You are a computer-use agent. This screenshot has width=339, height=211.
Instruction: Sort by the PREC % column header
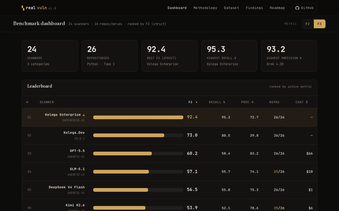pyautogui.click(x=247, y=102)
